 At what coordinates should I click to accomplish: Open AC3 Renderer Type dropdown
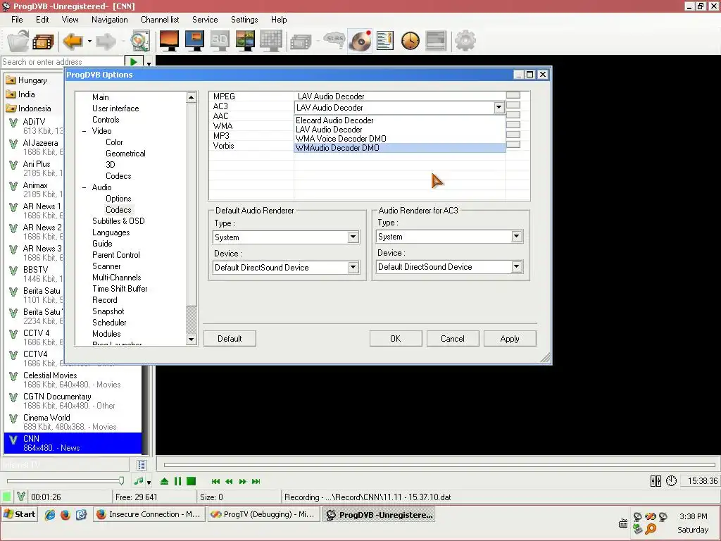coord(516,237)
